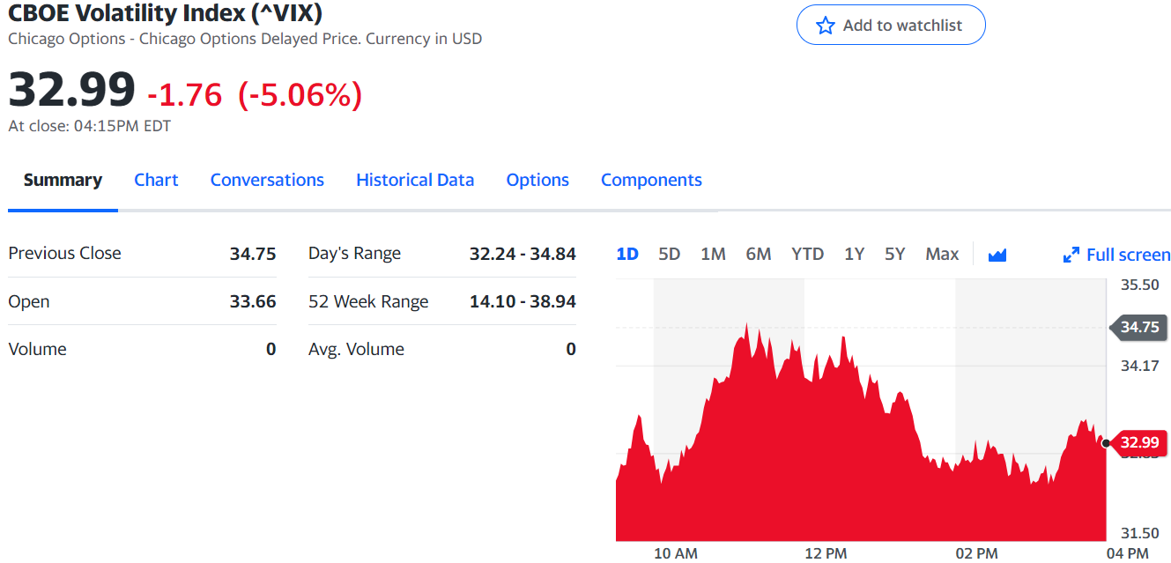Select the 5D chart range
Viewport: 1171px width, 563px height.
click(670, 254)
